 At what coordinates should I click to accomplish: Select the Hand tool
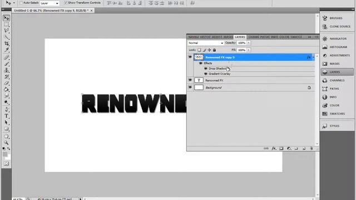[6, 136]
